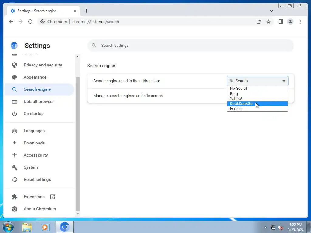Launch Windows Media Player from taskbar
Image resolution: width=311 pixels, height=233 pixels.
(x=45, y=227)
